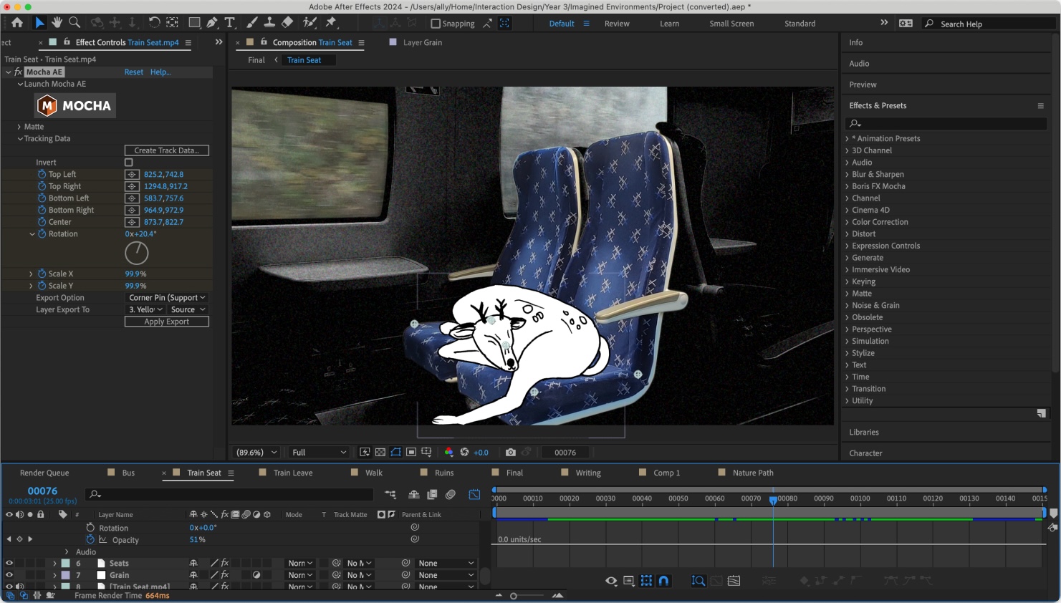
Task: Hide the Seats layer using eye icon
Action: point(9,564)
